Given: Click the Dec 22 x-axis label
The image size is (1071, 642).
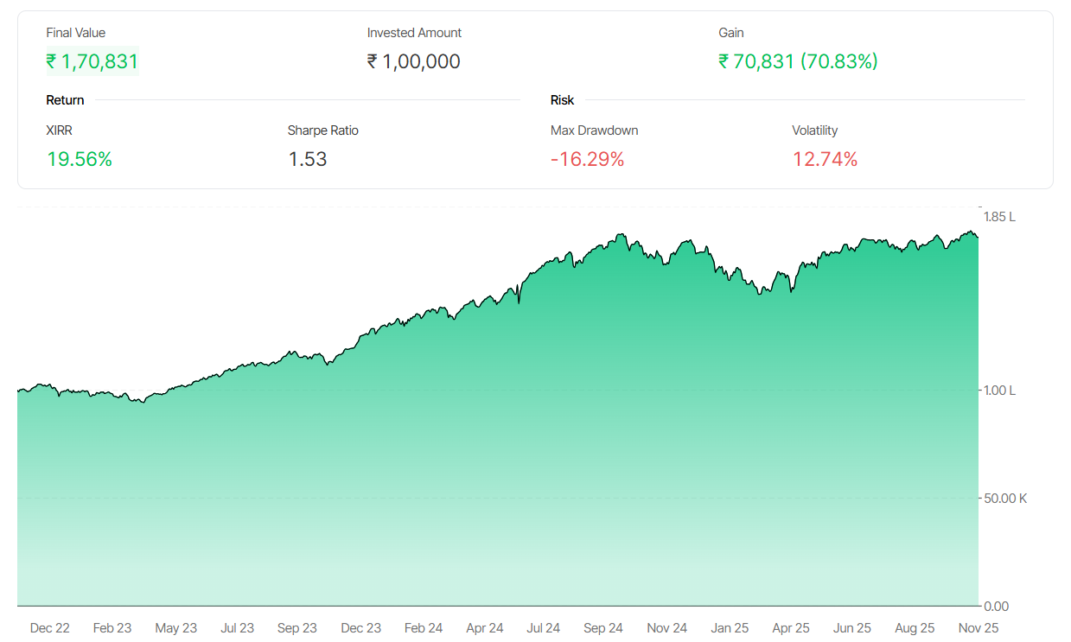Looking at the screenshot, I should (49, 628).
